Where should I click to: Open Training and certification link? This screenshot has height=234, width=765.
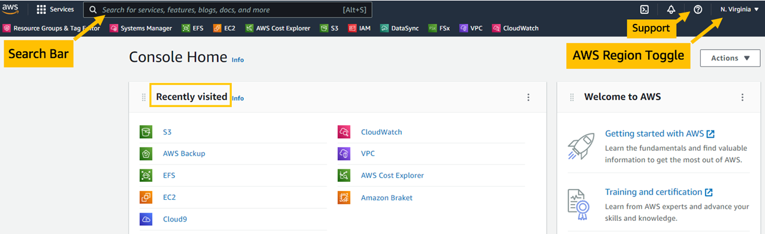click(x=658, y=192)
